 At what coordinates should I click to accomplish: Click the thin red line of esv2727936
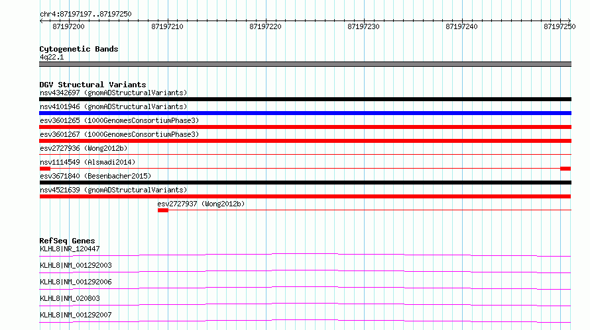[305, 154]
